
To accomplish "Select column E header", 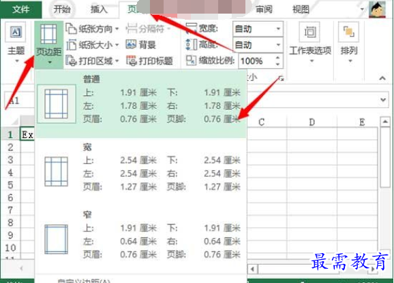I will pos(362,122).
